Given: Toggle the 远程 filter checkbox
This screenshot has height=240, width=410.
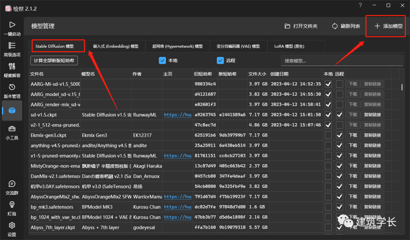Looking at the screenshot, I should pos(221,60).
